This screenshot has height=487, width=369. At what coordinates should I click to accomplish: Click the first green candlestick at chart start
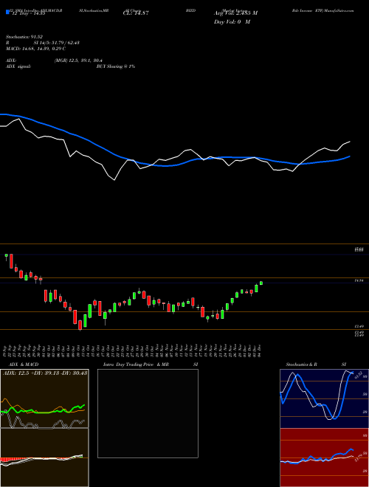[6, 255]
